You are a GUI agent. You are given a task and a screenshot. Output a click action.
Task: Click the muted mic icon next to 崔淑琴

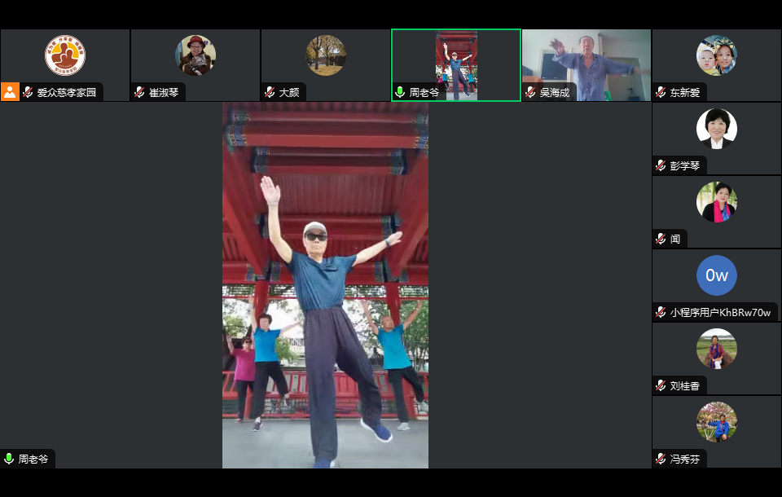pyautogui.click(x=140, y=93)
